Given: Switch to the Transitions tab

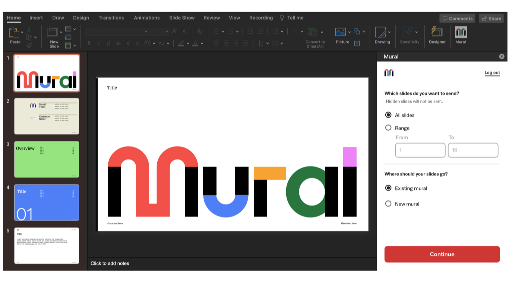Looking at the screenshot, I should [x=111, y=18].
